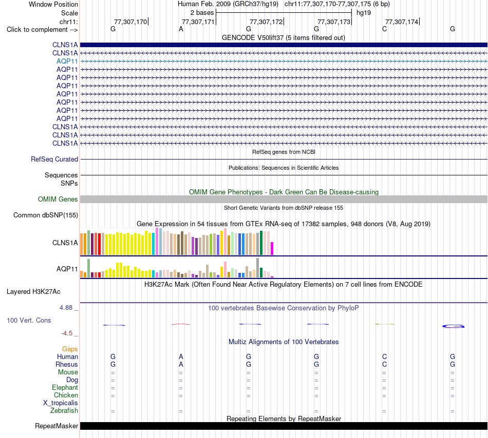The height and width of the screenshot is (438, 488).
Task: Click the X_tropicalis row label
Action: coord(61,403)
